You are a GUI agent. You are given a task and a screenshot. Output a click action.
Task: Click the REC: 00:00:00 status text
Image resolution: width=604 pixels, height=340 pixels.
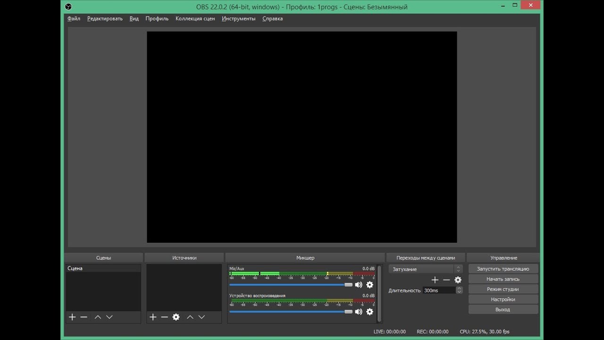tap(433, 331)
